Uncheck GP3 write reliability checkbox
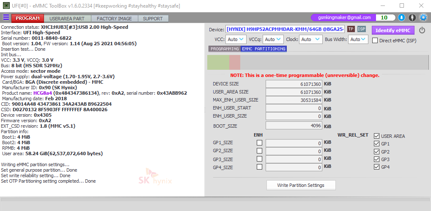This screenshot has height=211, width=431. (376, 159)
